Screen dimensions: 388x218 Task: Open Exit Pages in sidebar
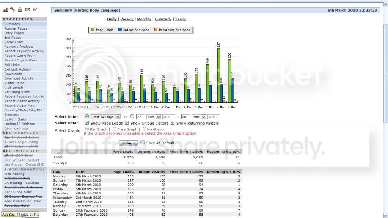[x=13, y=38]
